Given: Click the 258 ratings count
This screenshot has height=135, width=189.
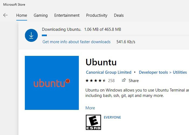Looking at the screenshot, I should (x=111, y=81).
